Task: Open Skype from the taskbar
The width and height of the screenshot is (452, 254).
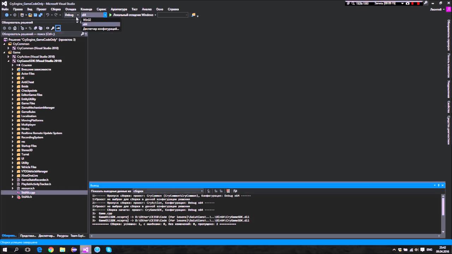Action: (x=109, y=250)
